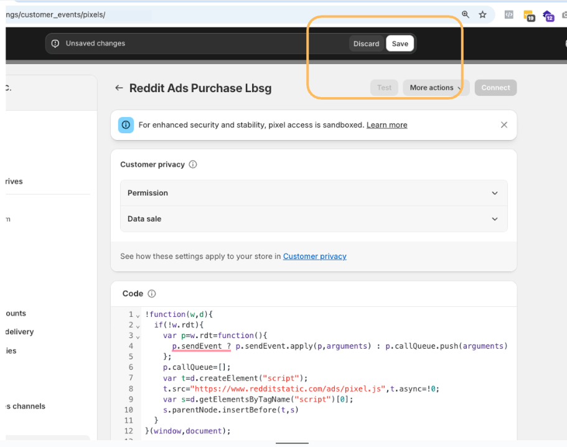The height and width of the screenshot is (447, 567).
Task: Click the Test button
Action: [384, 88]
